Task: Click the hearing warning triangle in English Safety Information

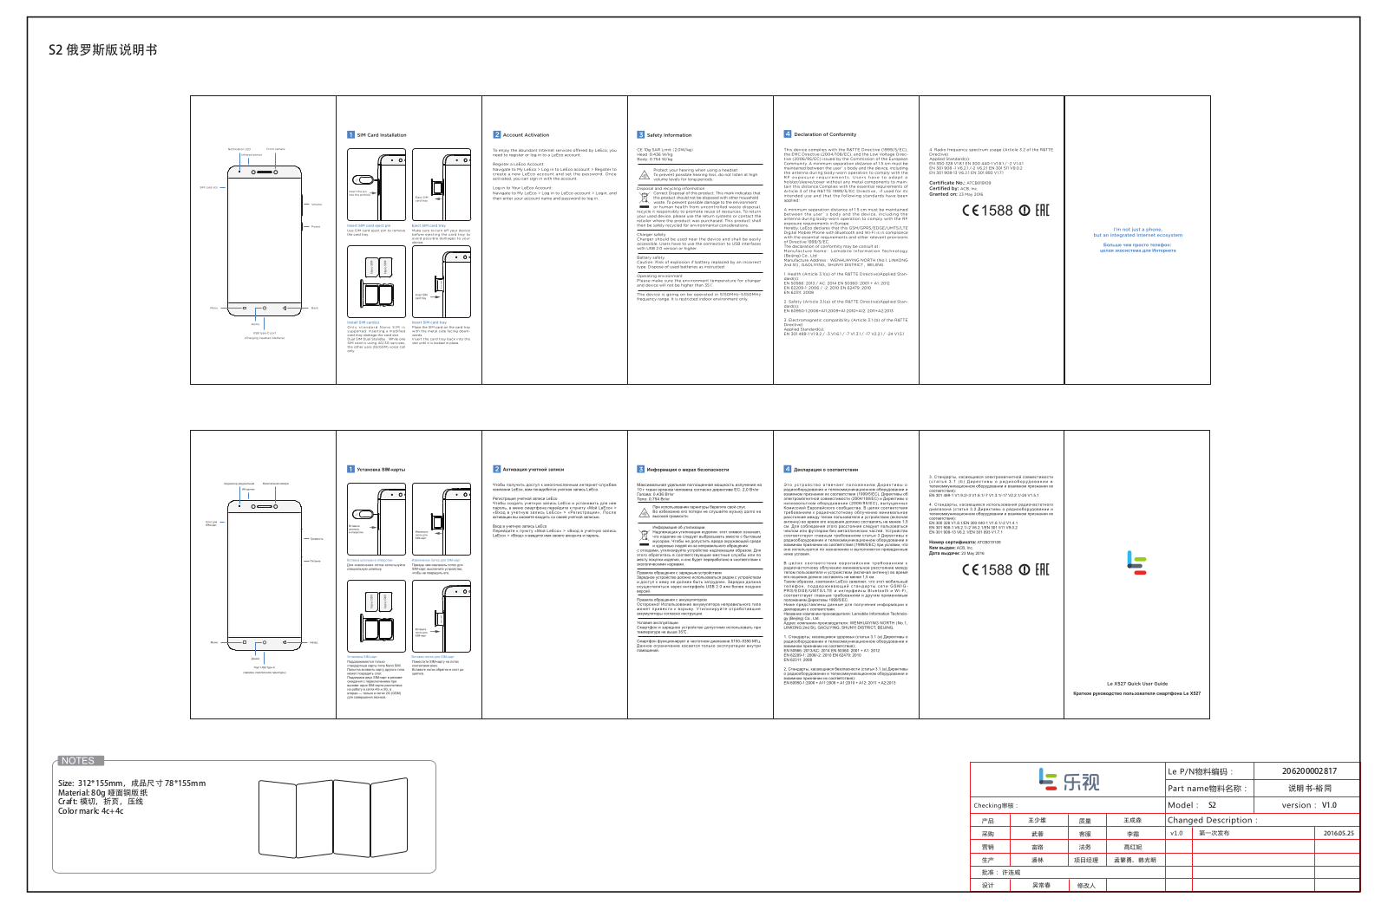Action: 644,175
